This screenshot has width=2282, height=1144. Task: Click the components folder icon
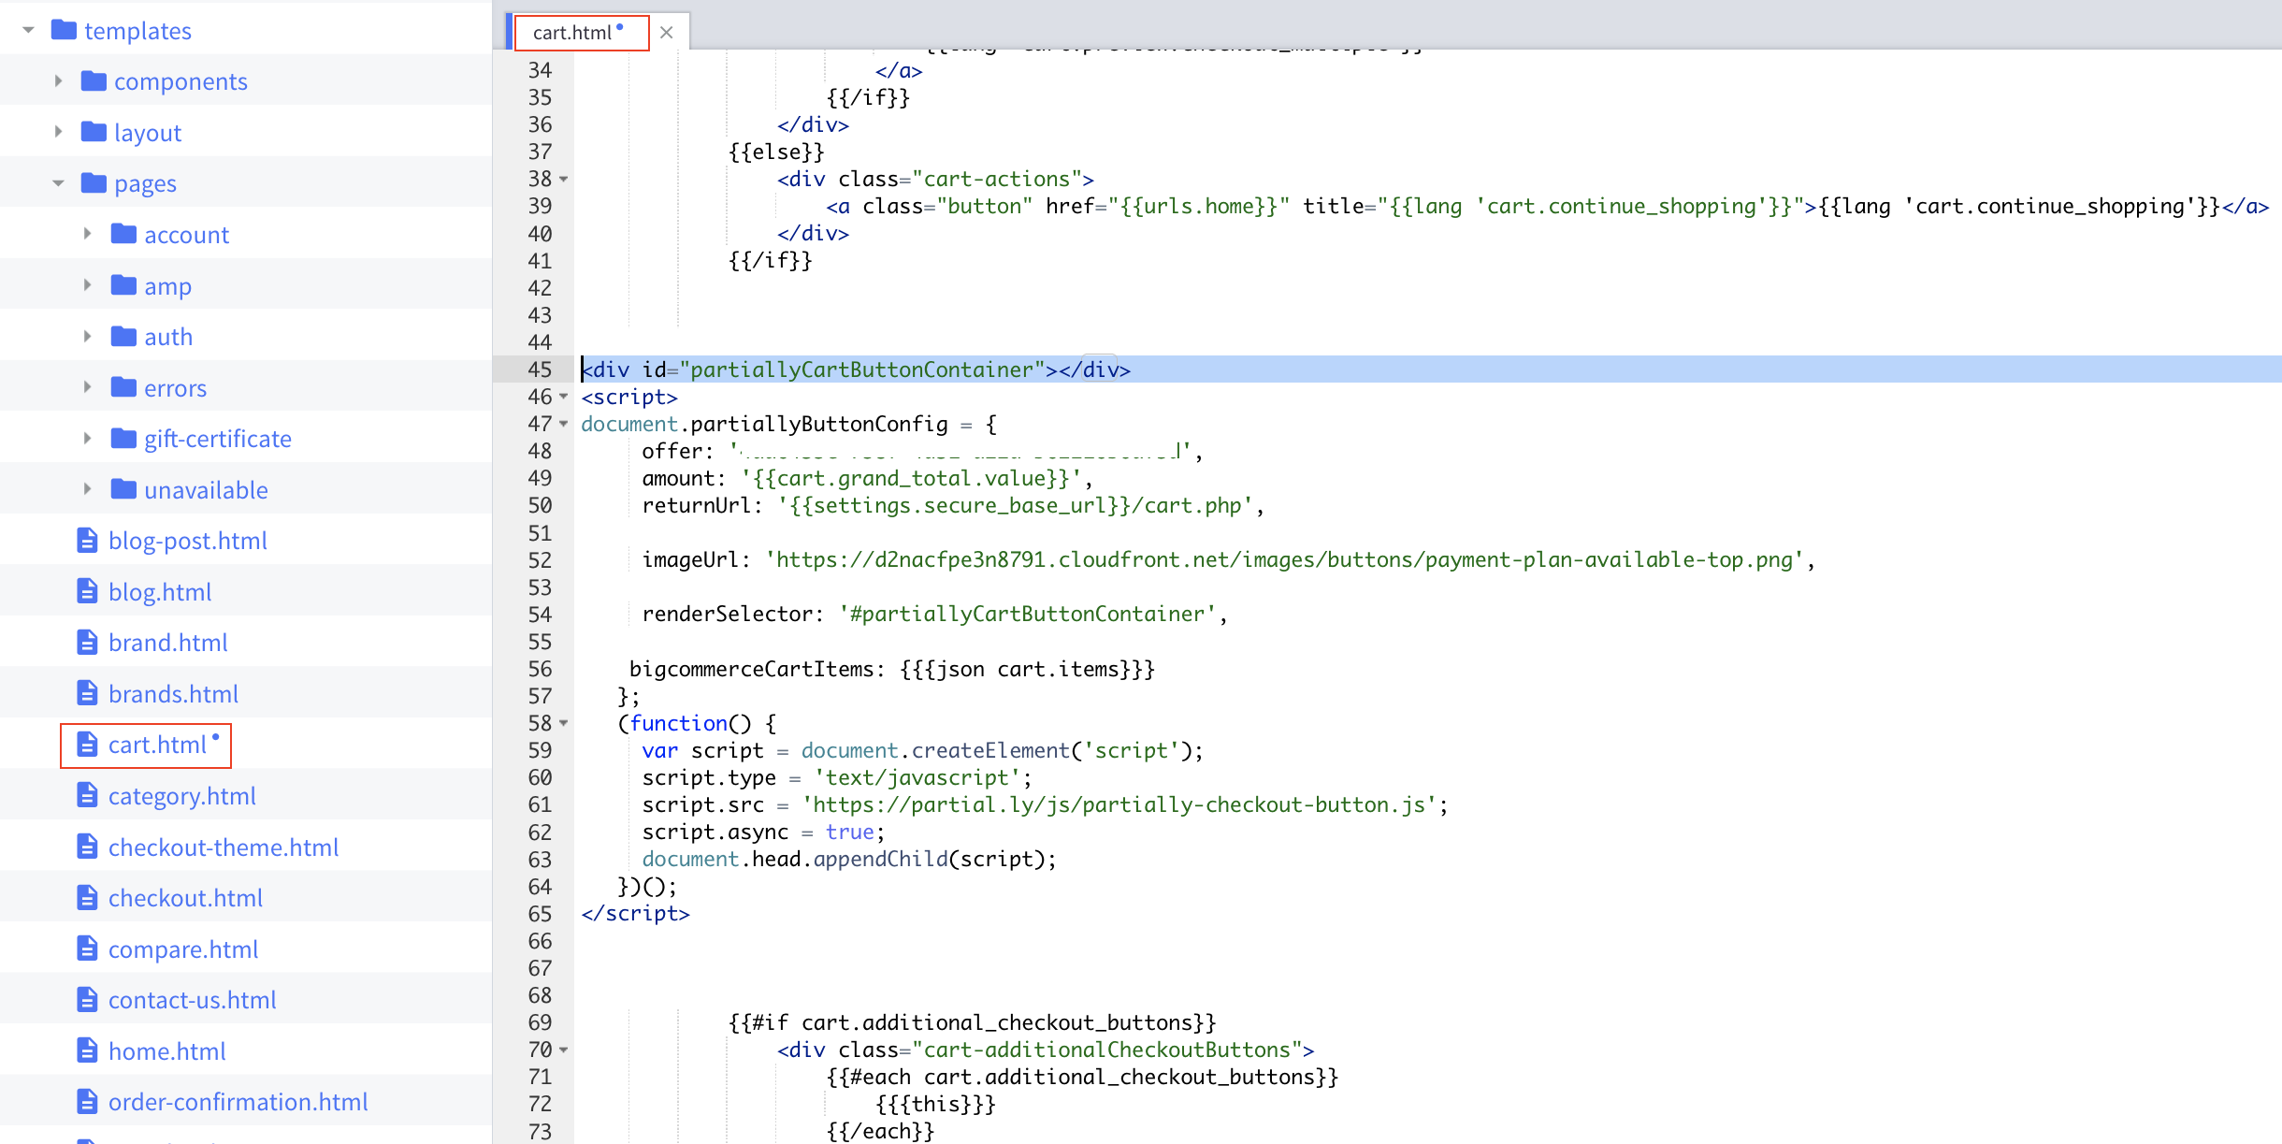click(x=94, y=80)
